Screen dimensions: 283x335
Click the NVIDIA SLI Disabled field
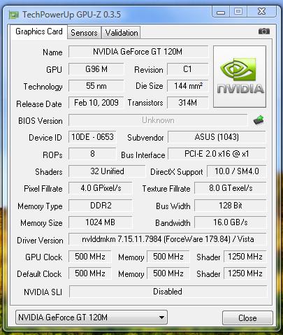(x=168, y=292)
